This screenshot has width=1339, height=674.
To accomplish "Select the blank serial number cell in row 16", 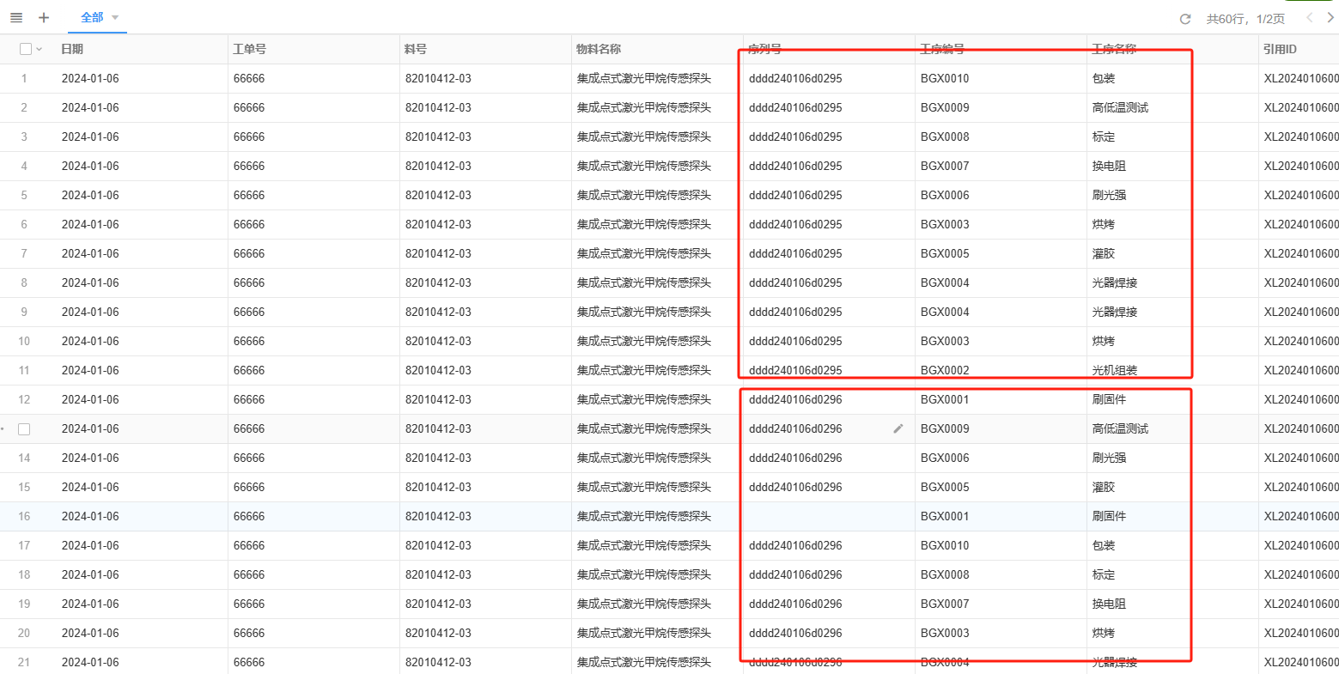I will point(829,516).
